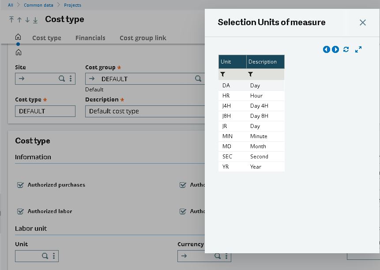Toggle Authorized labor checkbox

pyautogui.click(x=20, y=211)
